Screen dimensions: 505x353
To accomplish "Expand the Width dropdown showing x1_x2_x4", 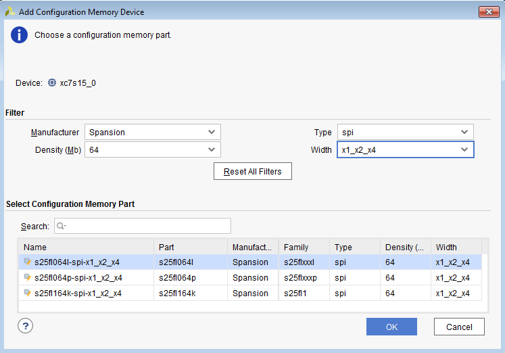I will pyautogui.click(x=405, y=149).
